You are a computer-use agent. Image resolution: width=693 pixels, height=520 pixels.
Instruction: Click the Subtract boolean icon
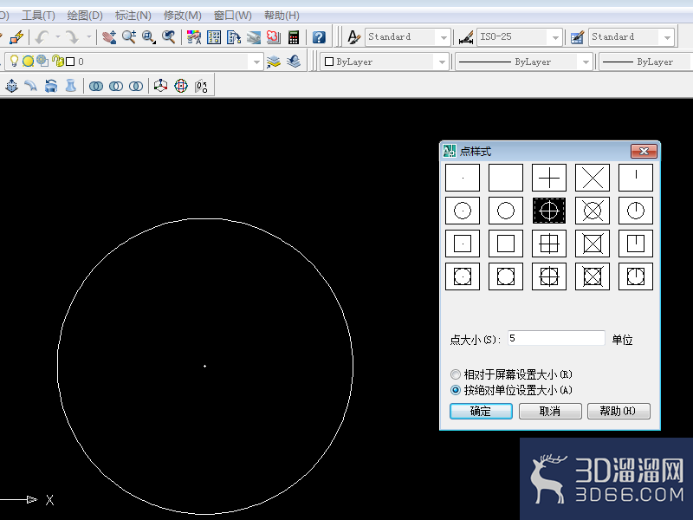116,86
